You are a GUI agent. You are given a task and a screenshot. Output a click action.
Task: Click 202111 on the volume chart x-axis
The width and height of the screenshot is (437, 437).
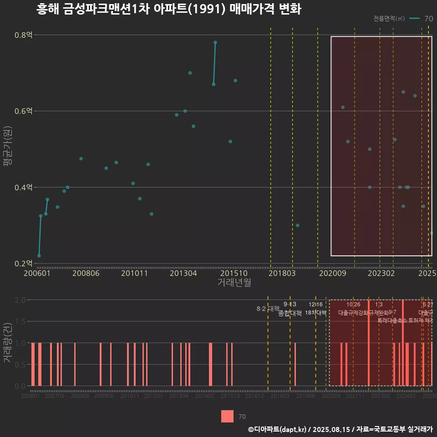click(355, 396)
